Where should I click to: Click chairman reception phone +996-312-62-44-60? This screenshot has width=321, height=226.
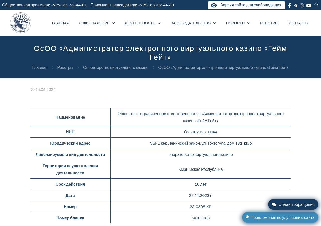click(156, 5)
